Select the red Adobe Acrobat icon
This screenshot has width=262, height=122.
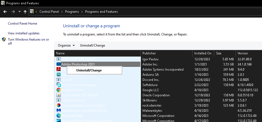58,69
